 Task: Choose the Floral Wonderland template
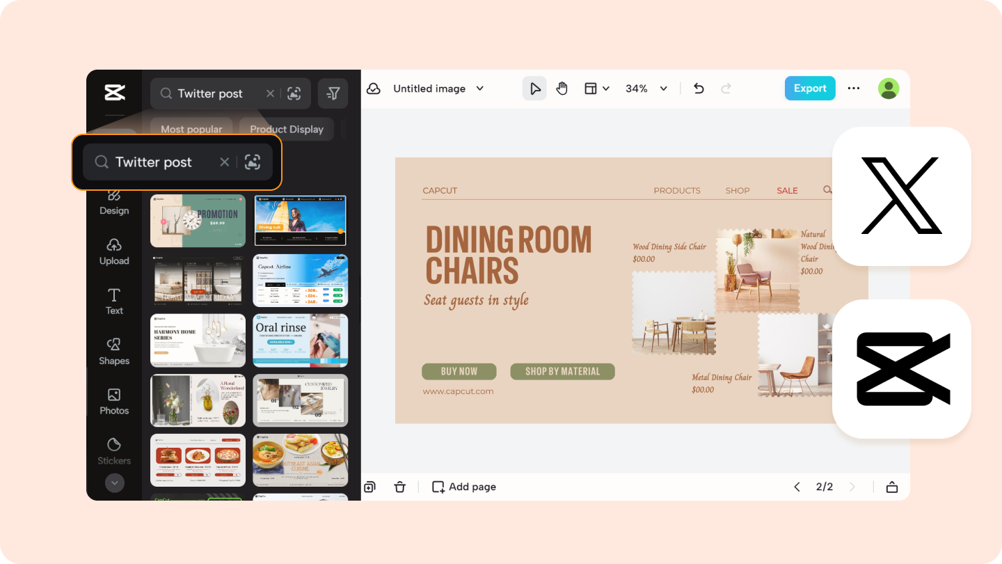click(x=198, y=400)
